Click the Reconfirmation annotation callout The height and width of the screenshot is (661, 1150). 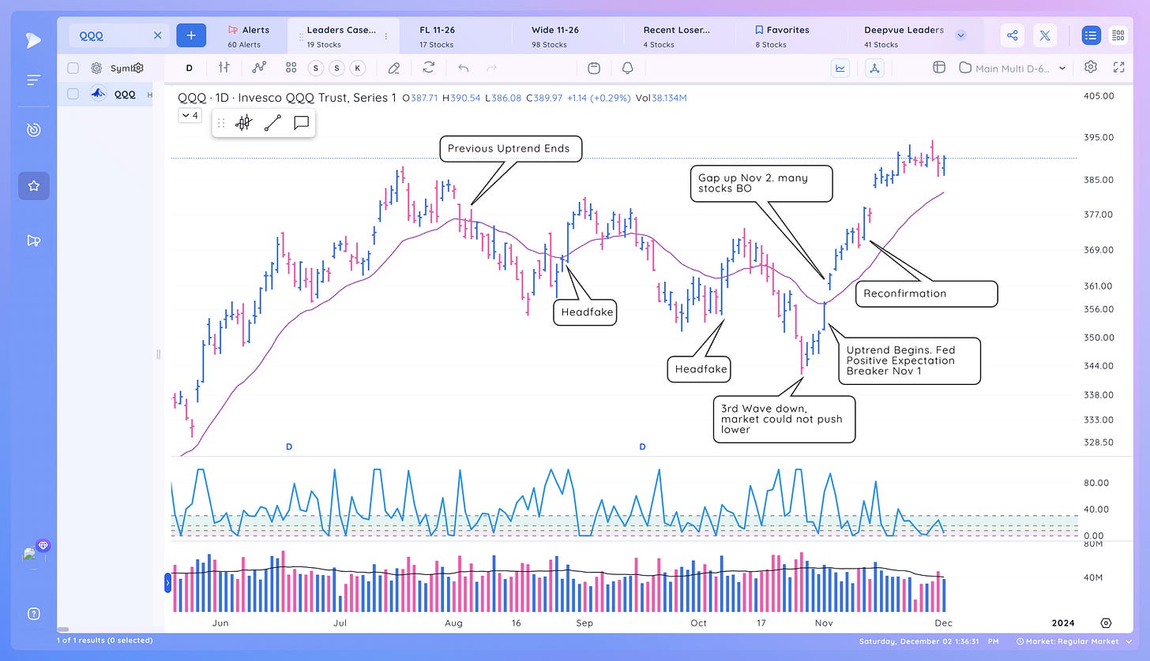926,293
